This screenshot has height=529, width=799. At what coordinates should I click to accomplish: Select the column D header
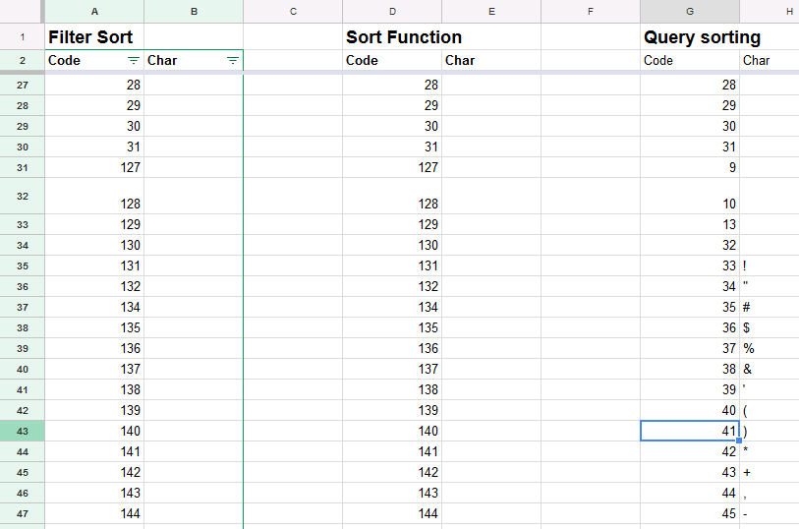(x=392, y=12)
